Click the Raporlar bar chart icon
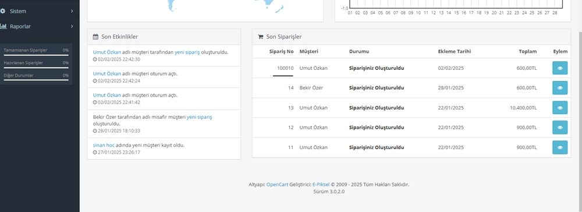The width and height of the screenshot is (582, 212). (x=3, y=26)
